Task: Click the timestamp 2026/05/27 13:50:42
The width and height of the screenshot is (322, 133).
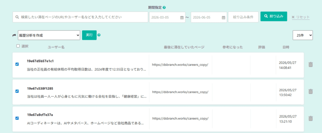Action: [x=288, y=92]
